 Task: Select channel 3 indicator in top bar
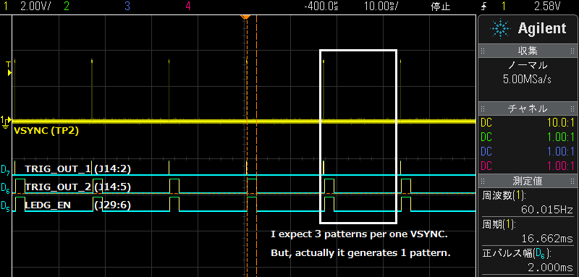pos(127,6)
